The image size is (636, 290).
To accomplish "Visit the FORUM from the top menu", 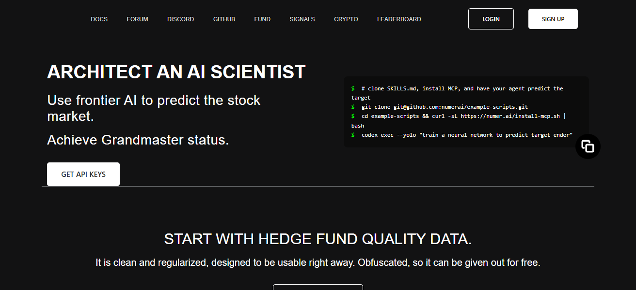I will 137,19.
